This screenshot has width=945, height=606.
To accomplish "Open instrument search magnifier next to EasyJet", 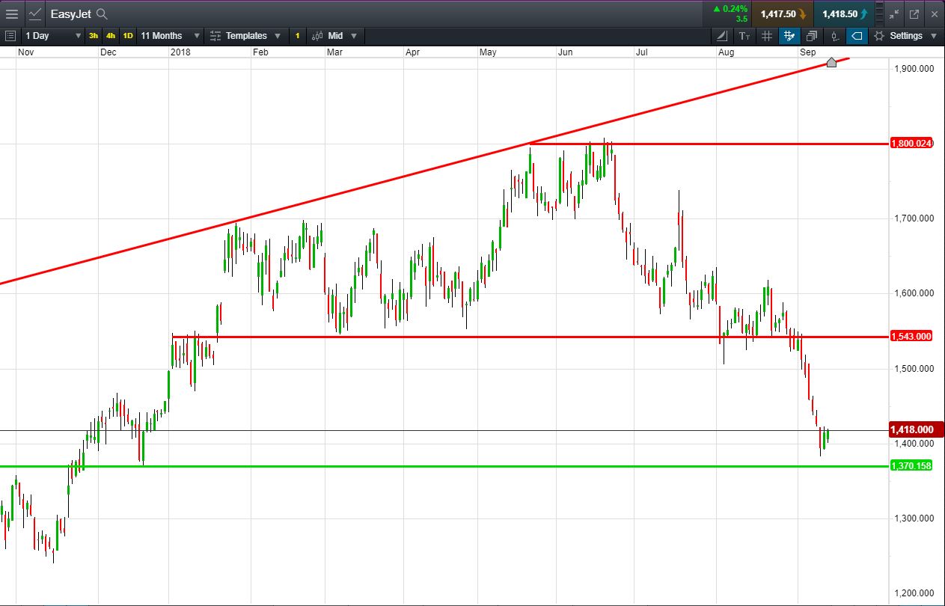I will click(102, 13).
